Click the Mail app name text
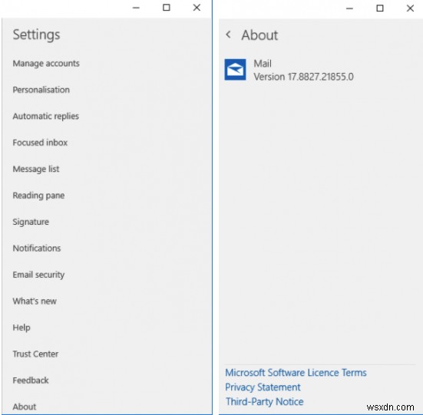 click(x=263, y=64)
